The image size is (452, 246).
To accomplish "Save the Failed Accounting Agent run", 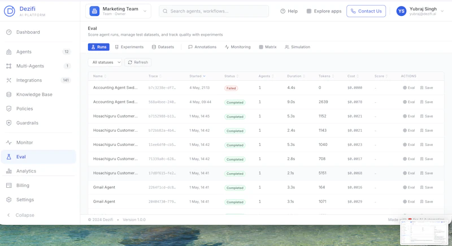I will (x=427, y=88).
